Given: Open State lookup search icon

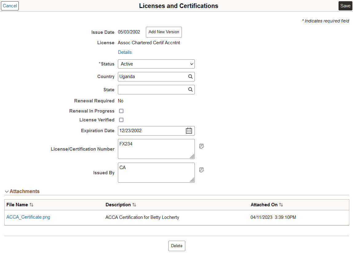Looking at the screenshot, I should (x=190, y=89).
